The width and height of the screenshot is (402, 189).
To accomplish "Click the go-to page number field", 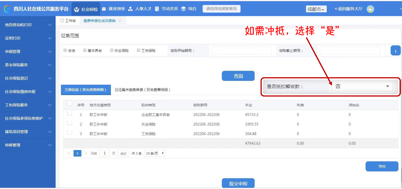I will coord(105,153).
